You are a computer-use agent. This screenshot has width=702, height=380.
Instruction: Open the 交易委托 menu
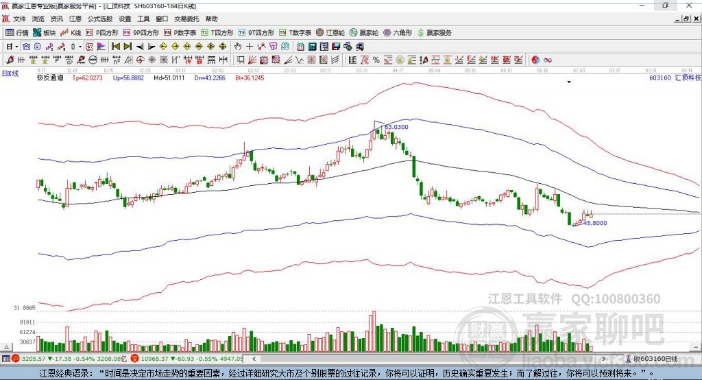coord(186,19)
